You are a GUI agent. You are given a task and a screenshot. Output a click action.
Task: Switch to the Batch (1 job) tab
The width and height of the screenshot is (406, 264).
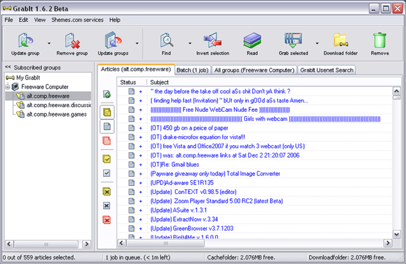(192, 70)
